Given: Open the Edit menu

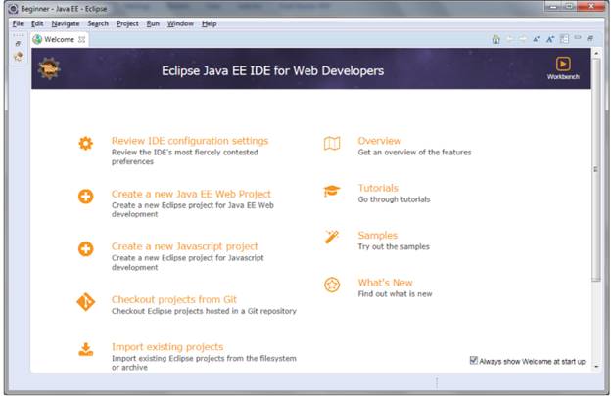Looking at the screenshot, I should coord(37,23).
